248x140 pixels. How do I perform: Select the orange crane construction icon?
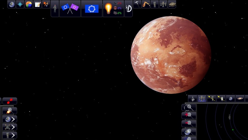(x=146, y=4)
